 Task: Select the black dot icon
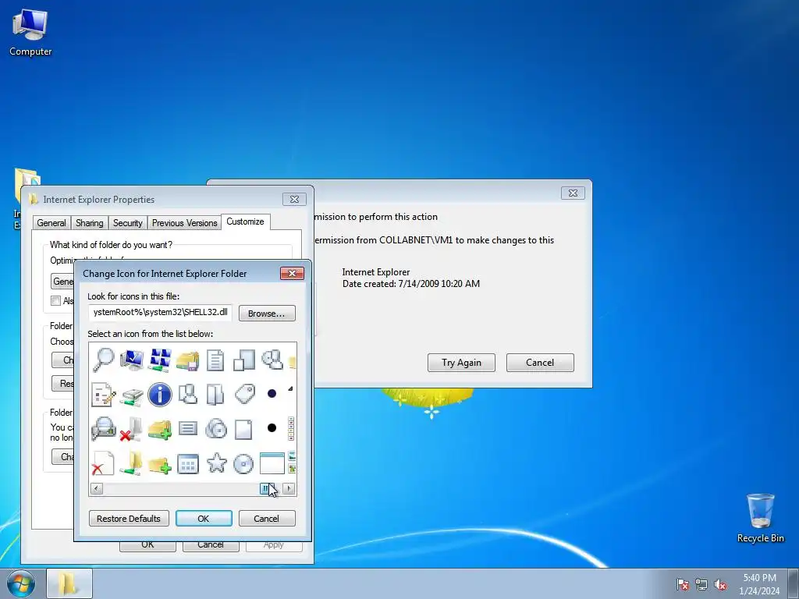(272, 428)
